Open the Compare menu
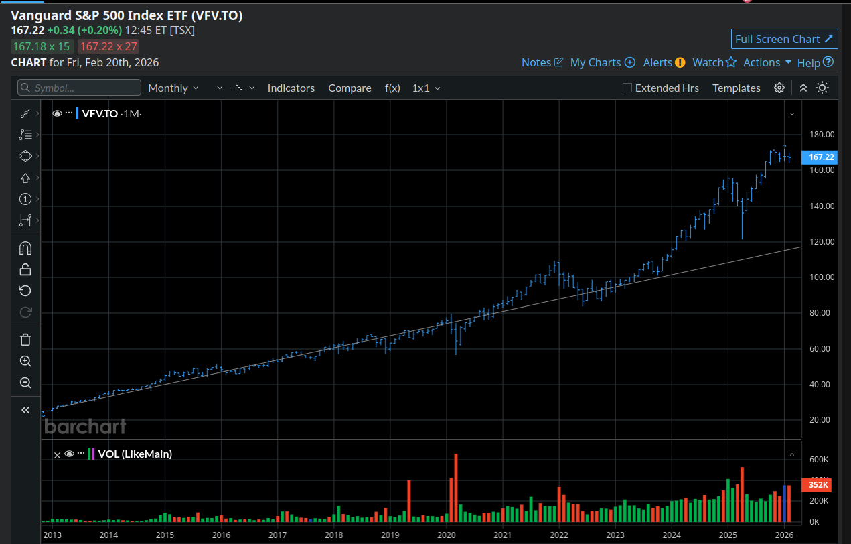This screenshot has width=851, height=544. (x=350, y=88)
